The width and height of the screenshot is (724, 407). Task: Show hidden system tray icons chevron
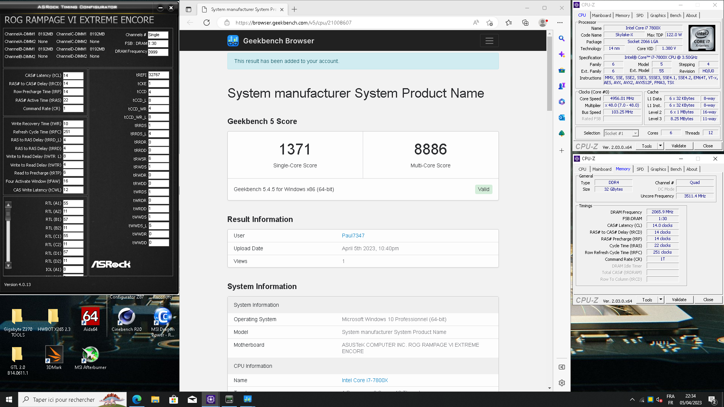632,399
